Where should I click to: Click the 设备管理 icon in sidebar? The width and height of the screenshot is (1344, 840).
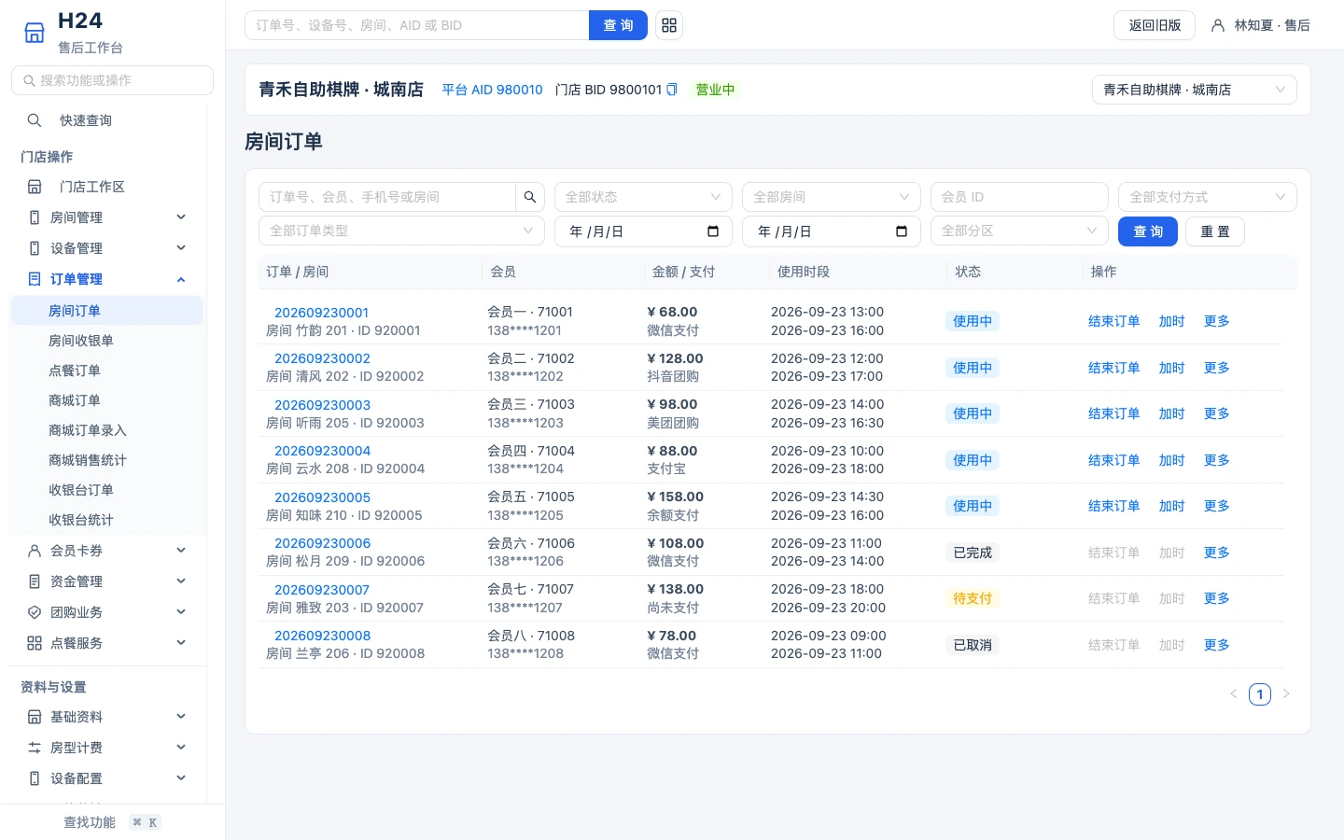pyautogui.click(x=35, y=248)
